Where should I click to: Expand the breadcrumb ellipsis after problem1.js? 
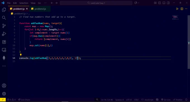29,14
